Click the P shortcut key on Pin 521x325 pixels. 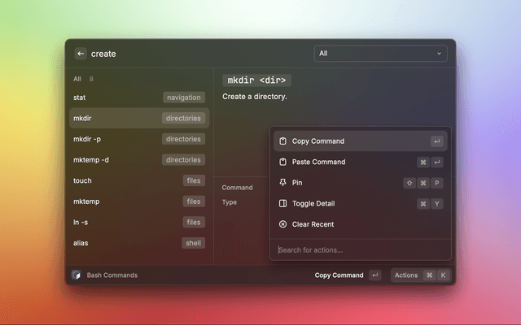coord(437,183)
